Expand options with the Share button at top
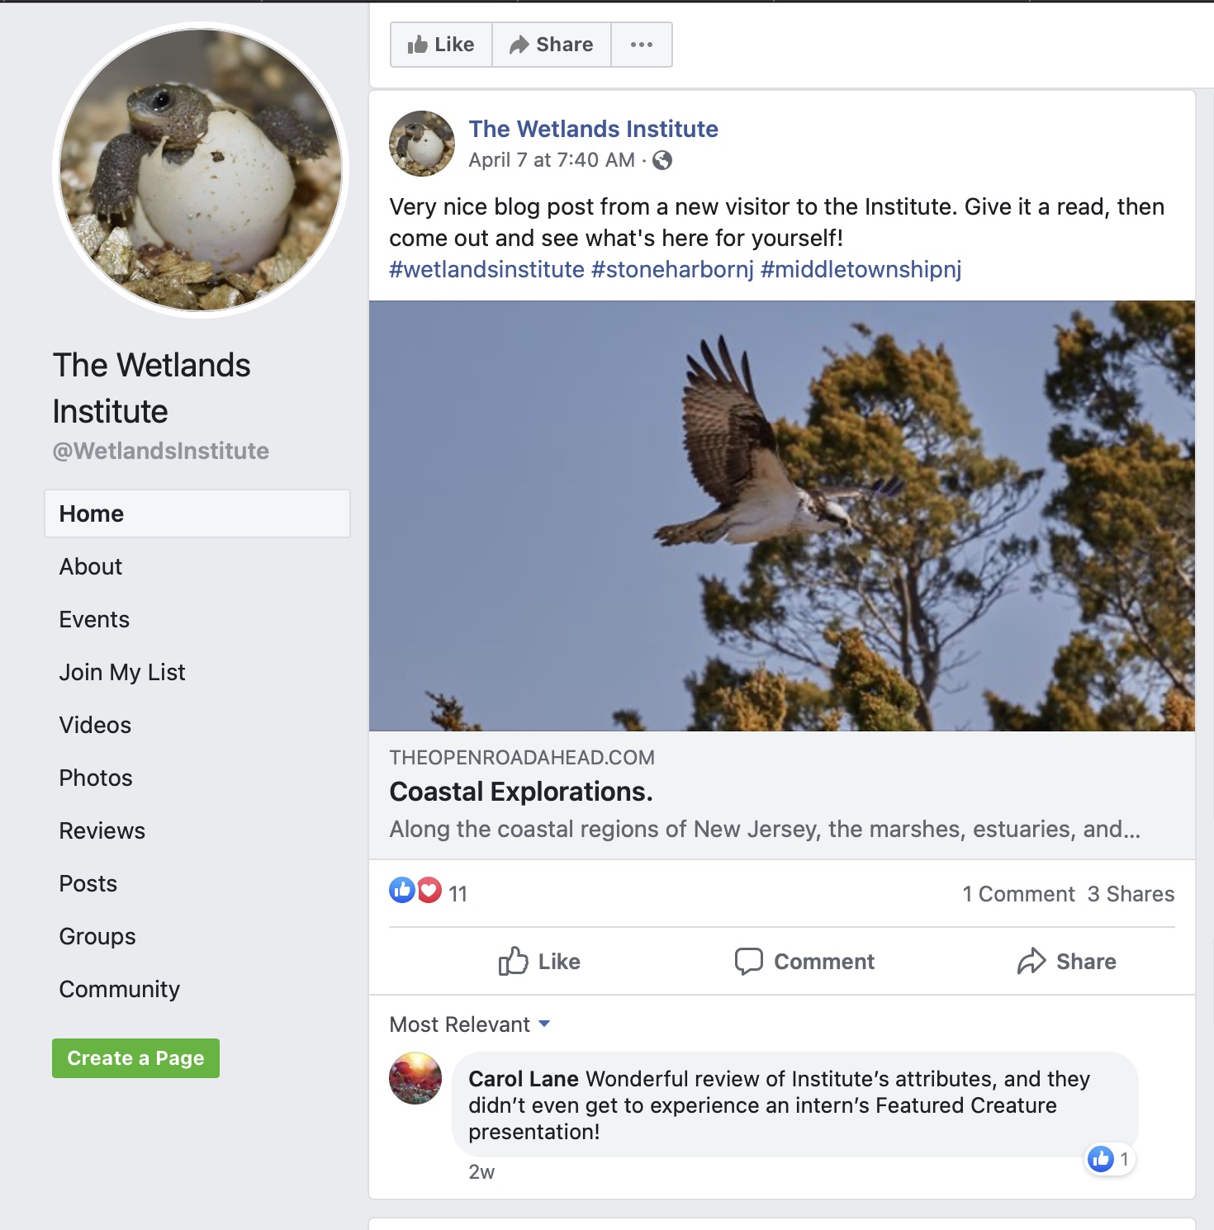Viewport: 1214px width, 1230px height. [x=551, y=44]
